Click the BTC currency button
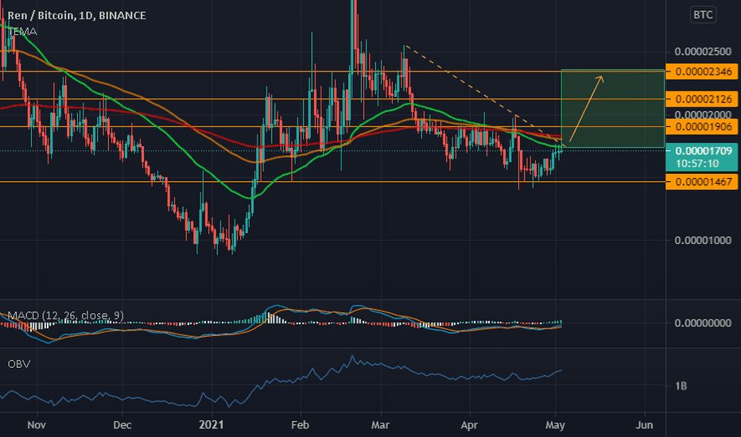The image size is (741, 437). point(703,14)
